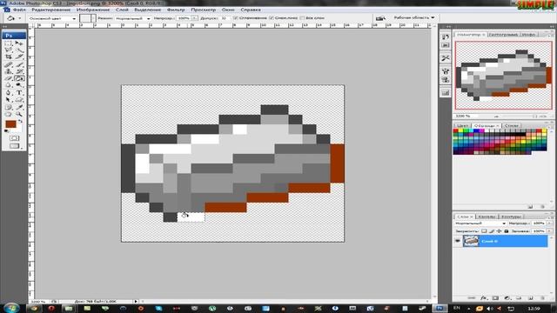
Task: Open the layer blend mode dropdown
Action: (x=480, y=223)
